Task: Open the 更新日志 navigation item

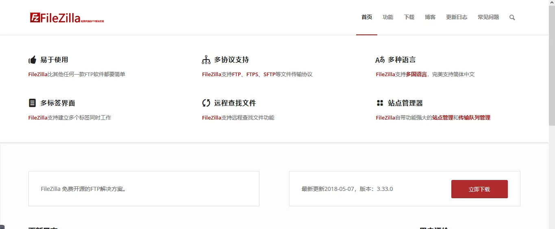Action: coord(457,17)
